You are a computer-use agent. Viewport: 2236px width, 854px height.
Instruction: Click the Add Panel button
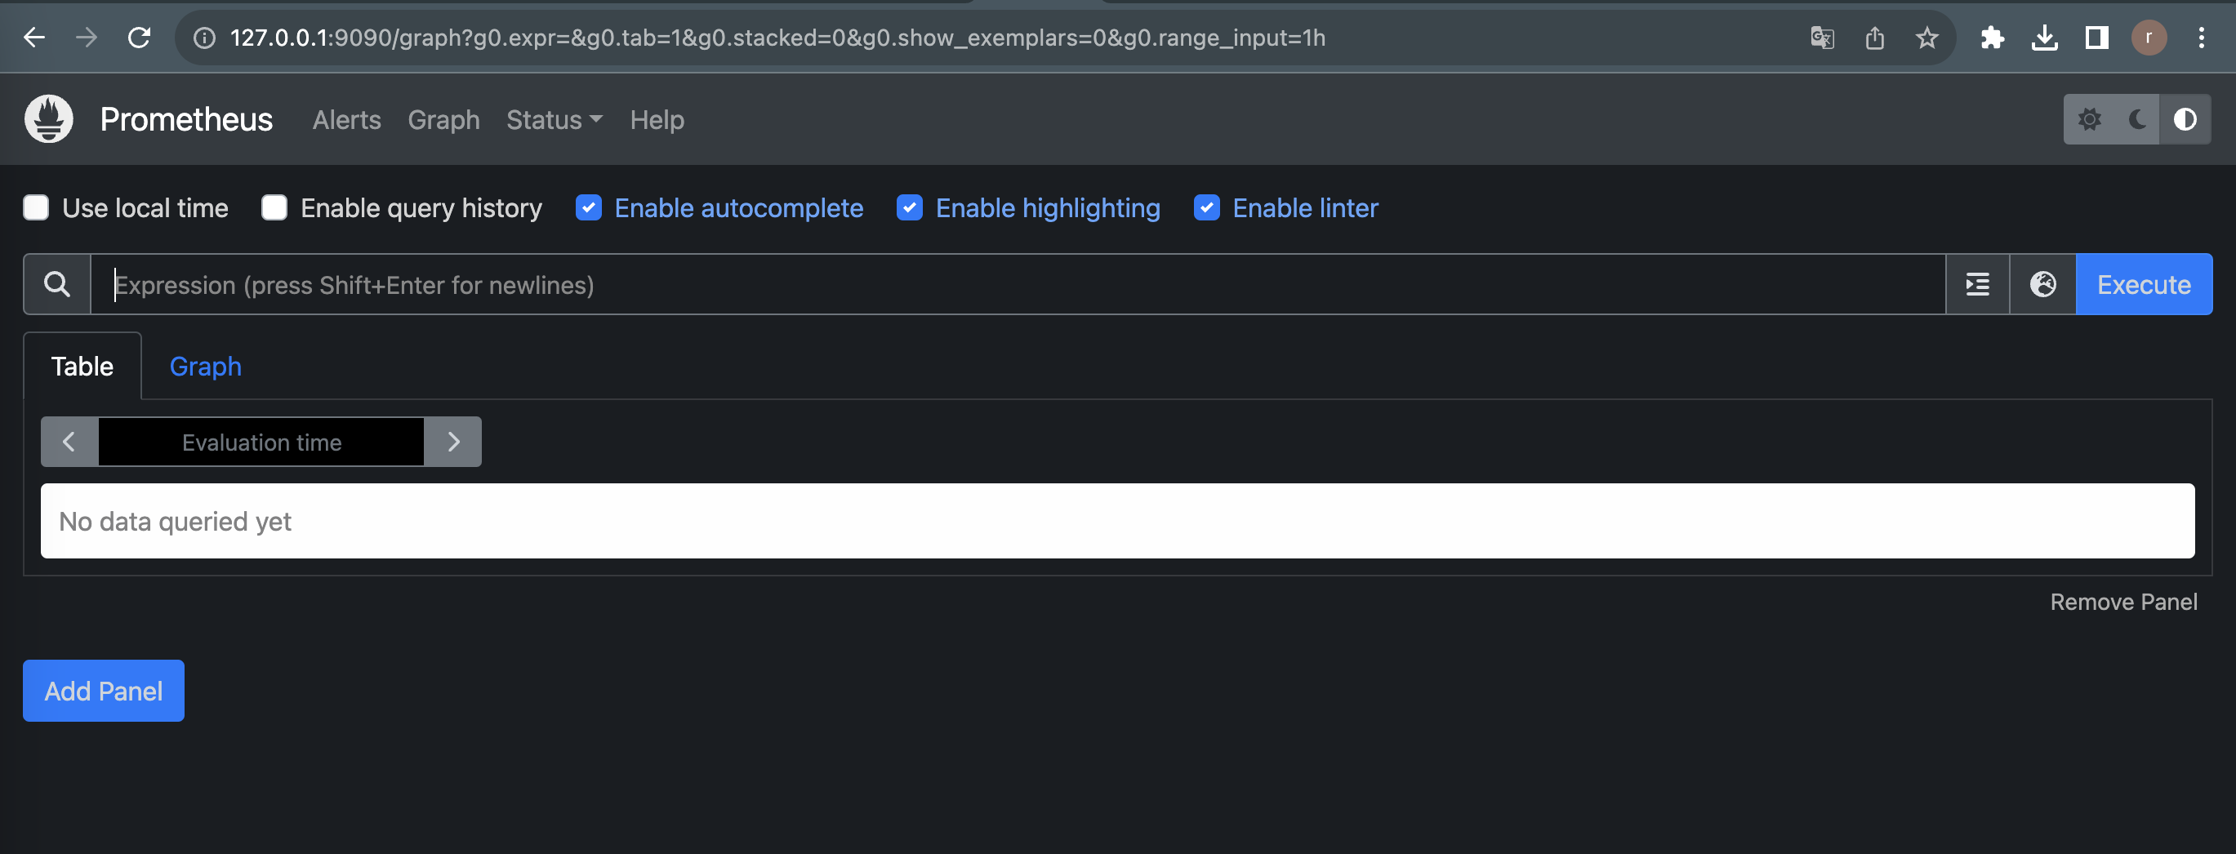102,691
